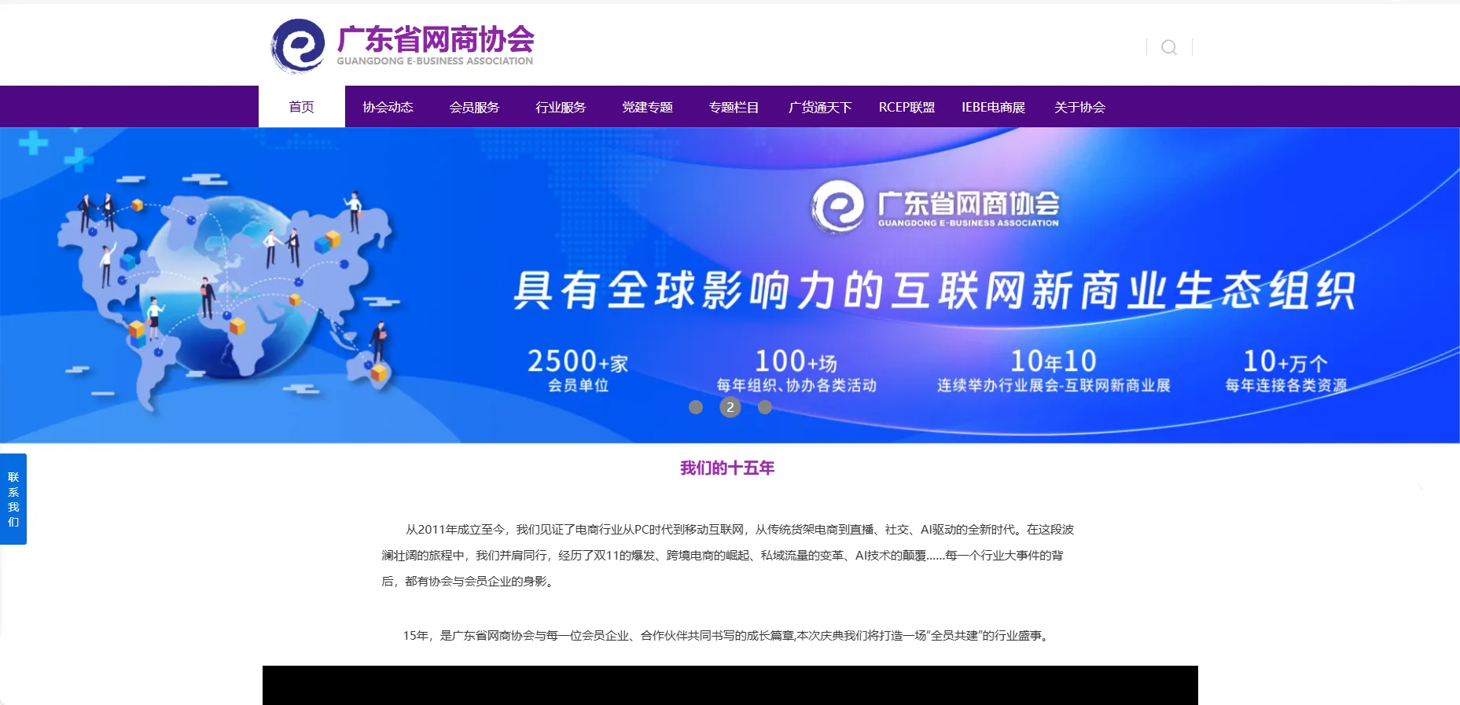Select carousel indicator number 2
The image size is (1460, 705).
pos(730,407)
